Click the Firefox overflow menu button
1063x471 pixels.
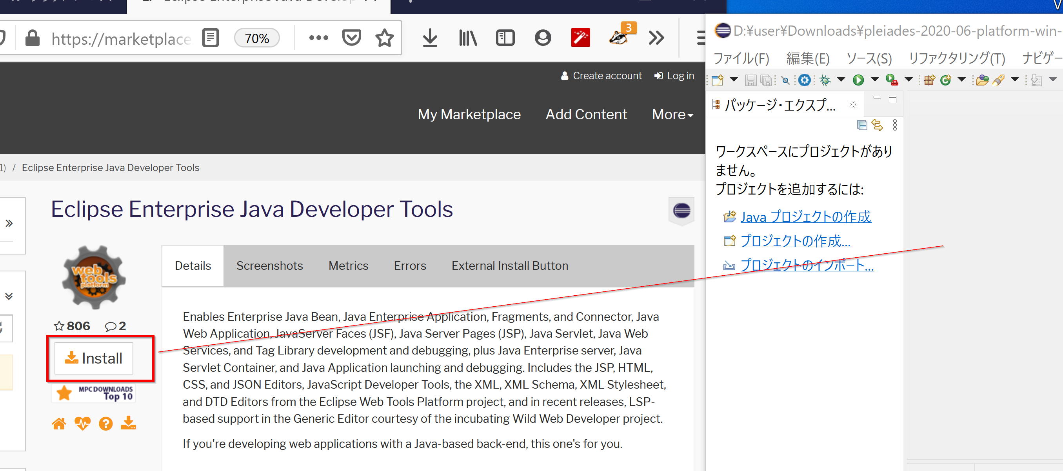(656, 37)
